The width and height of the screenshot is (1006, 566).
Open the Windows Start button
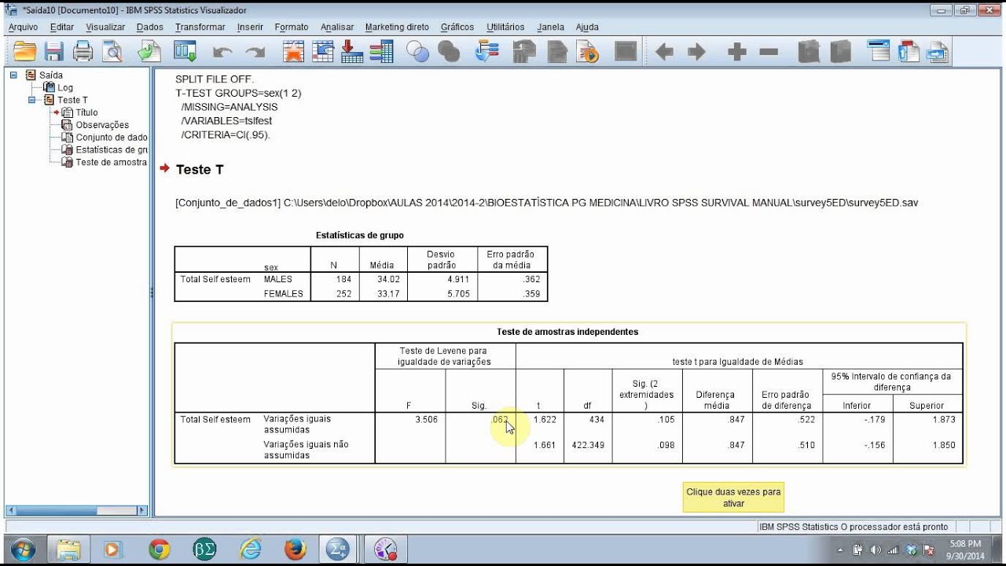[22, 549]
